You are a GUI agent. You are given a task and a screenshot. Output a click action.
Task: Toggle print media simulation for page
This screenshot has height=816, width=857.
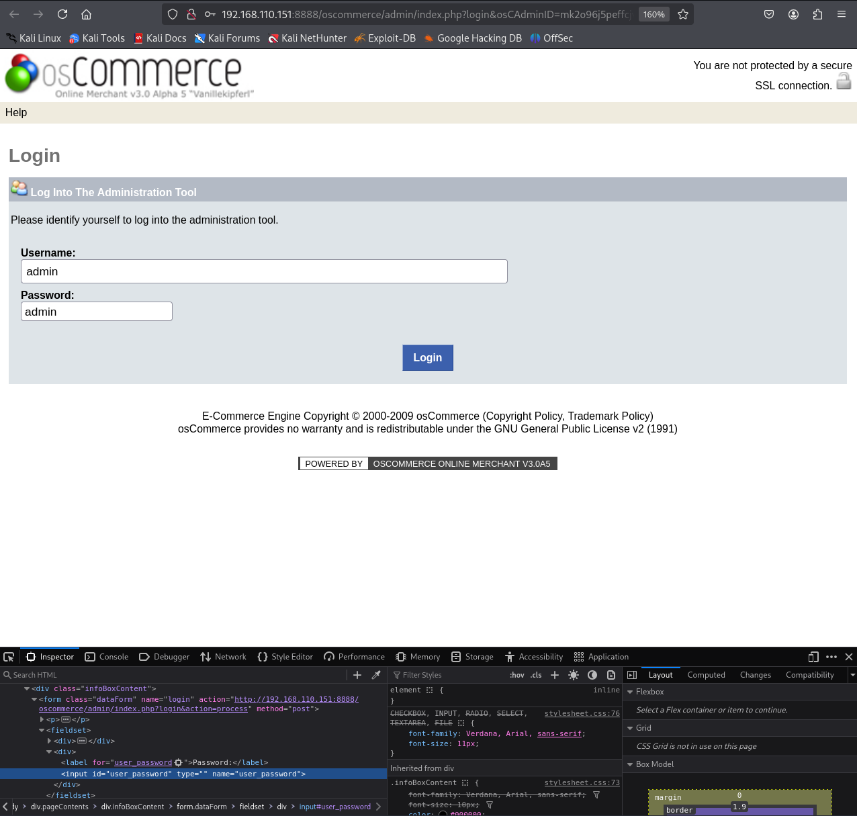click(611, 675)
